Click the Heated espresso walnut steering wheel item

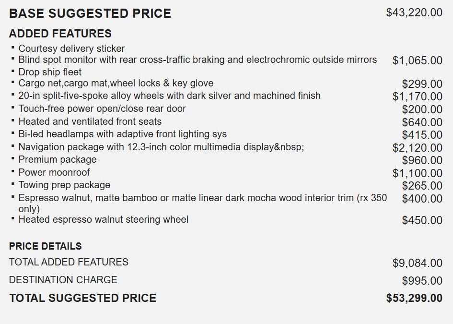click(x=104, y=219)
